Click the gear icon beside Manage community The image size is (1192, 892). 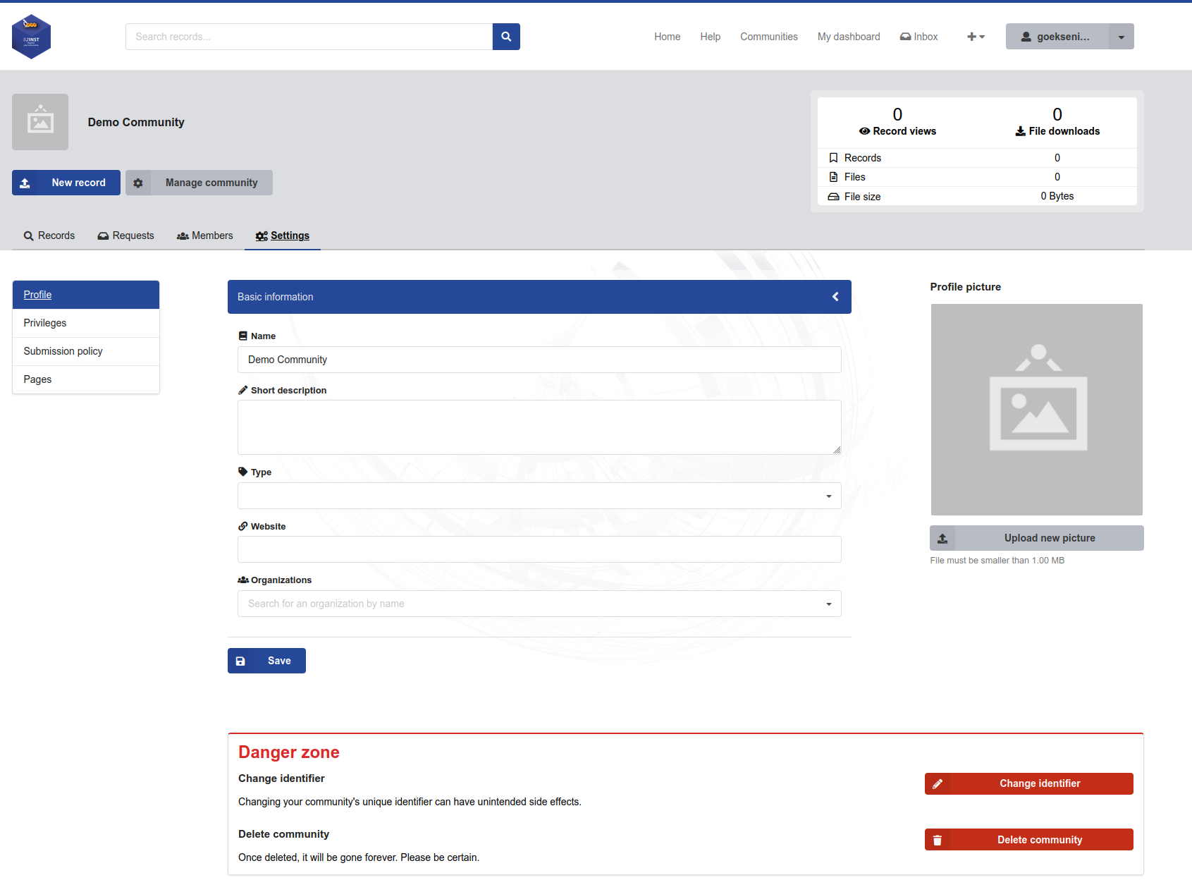138,183
